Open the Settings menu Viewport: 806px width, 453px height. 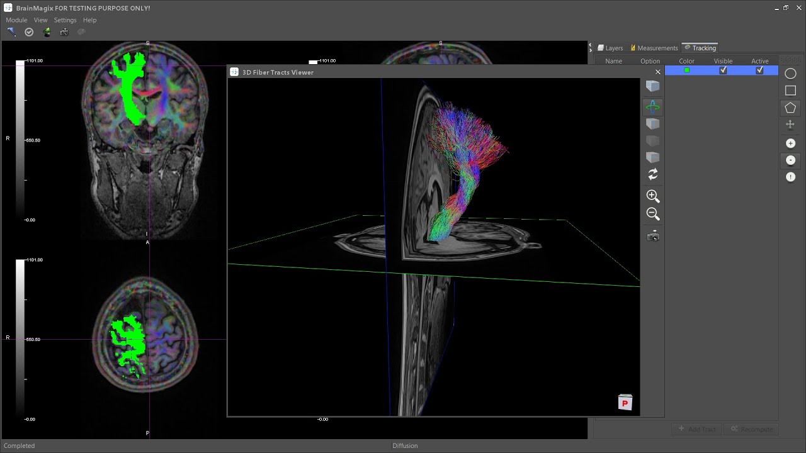65,20
